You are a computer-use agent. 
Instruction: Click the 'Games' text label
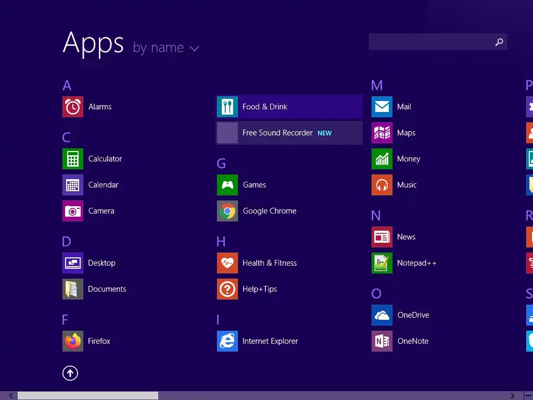point(254,185)
